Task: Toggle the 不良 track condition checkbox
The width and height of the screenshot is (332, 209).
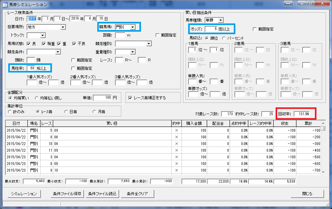Action: coord(74,44)
